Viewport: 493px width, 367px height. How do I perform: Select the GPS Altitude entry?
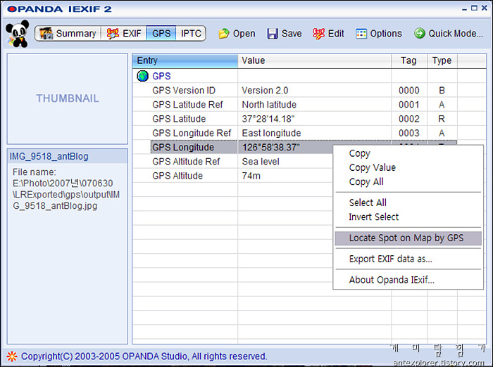tap(177, 176)
